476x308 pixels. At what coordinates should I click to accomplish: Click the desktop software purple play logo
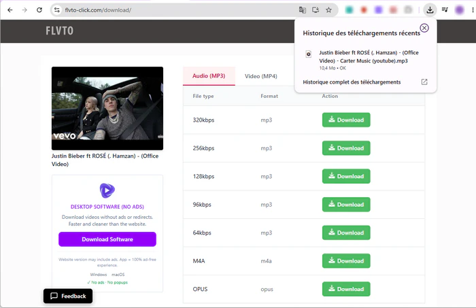coord(107,190)
